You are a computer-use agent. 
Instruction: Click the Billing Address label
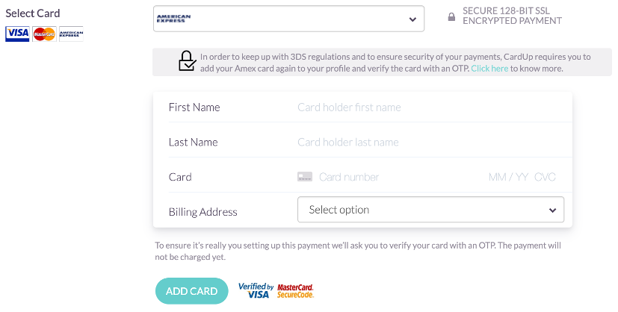tap(203, 212)
